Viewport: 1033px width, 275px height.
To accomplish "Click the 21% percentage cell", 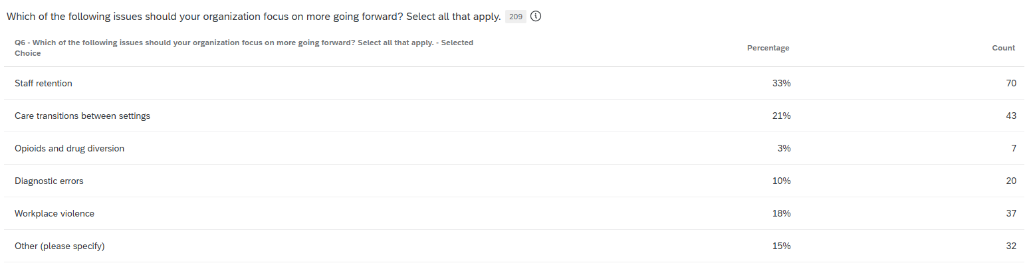I will point(782,116).
